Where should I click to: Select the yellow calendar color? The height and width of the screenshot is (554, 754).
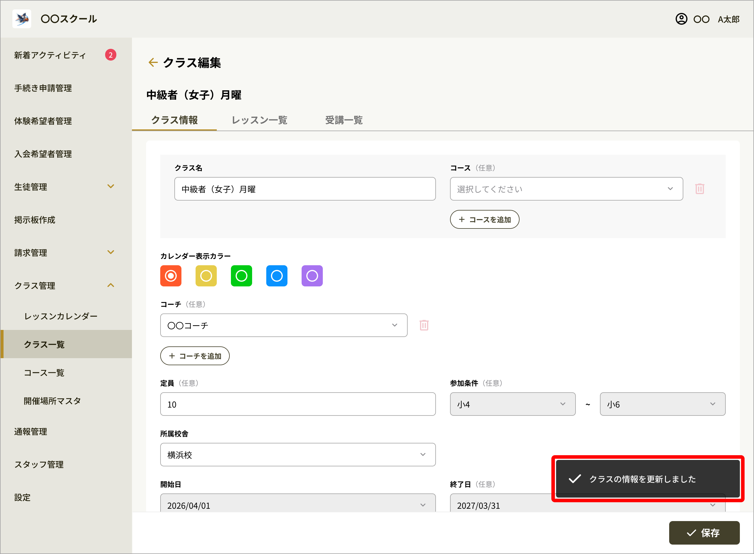pyautogui.click(x=206, y=276)
